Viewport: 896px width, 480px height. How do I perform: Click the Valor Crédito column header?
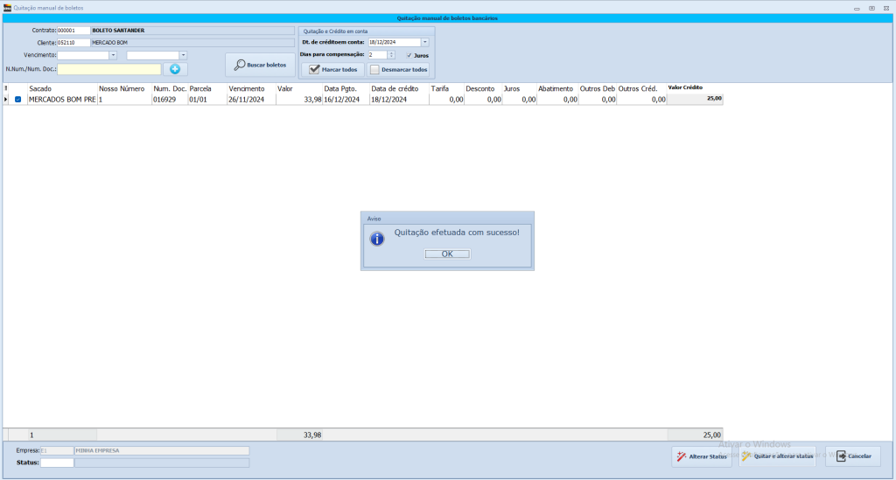click(x=686, y=87)
